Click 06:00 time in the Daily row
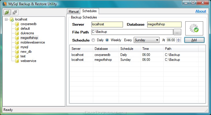 [146, 55]
